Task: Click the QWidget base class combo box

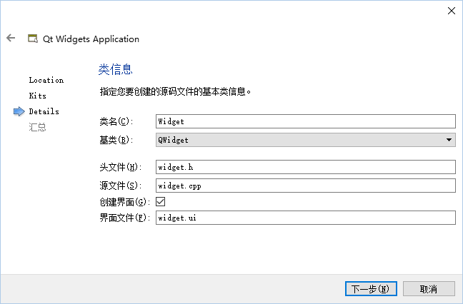Action: click(306, 140)
